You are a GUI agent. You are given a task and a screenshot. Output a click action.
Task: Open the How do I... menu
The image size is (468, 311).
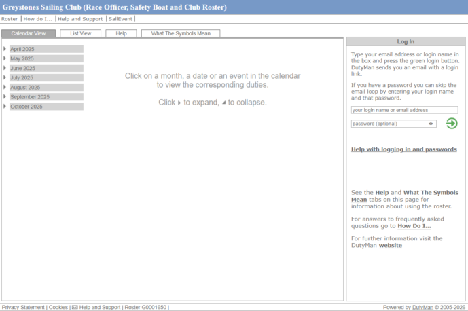(37, 19)
